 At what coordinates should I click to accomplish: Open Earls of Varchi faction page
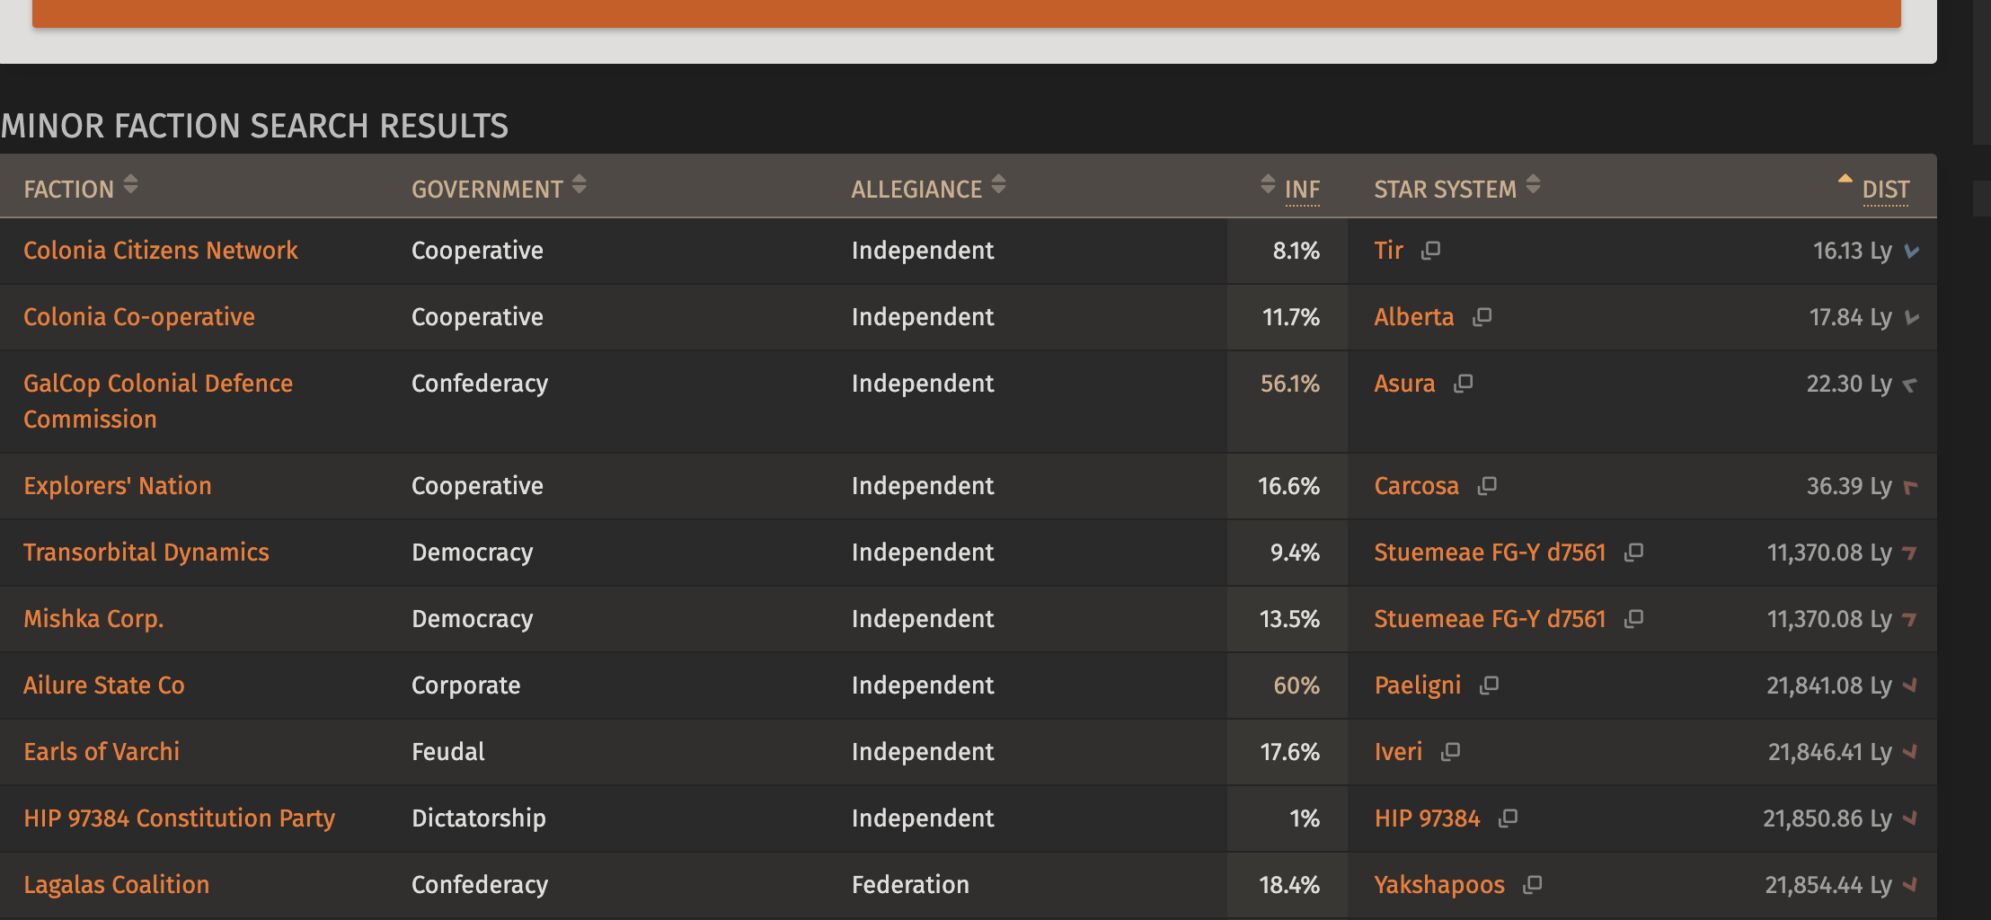102,752
